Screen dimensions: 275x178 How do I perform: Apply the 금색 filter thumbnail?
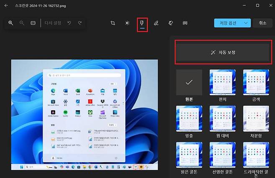[x=256, y=82]
